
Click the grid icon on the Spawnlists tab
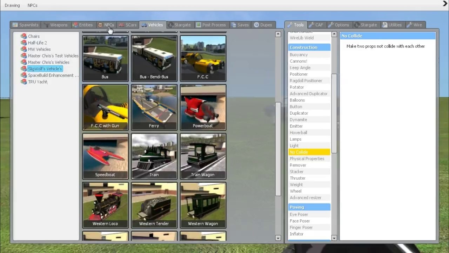click(15, 25)
